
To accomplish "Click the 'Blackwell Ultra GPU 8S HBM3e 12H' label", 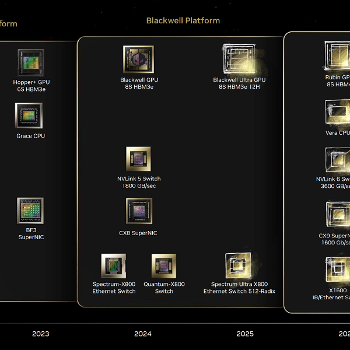I will 239,83.
